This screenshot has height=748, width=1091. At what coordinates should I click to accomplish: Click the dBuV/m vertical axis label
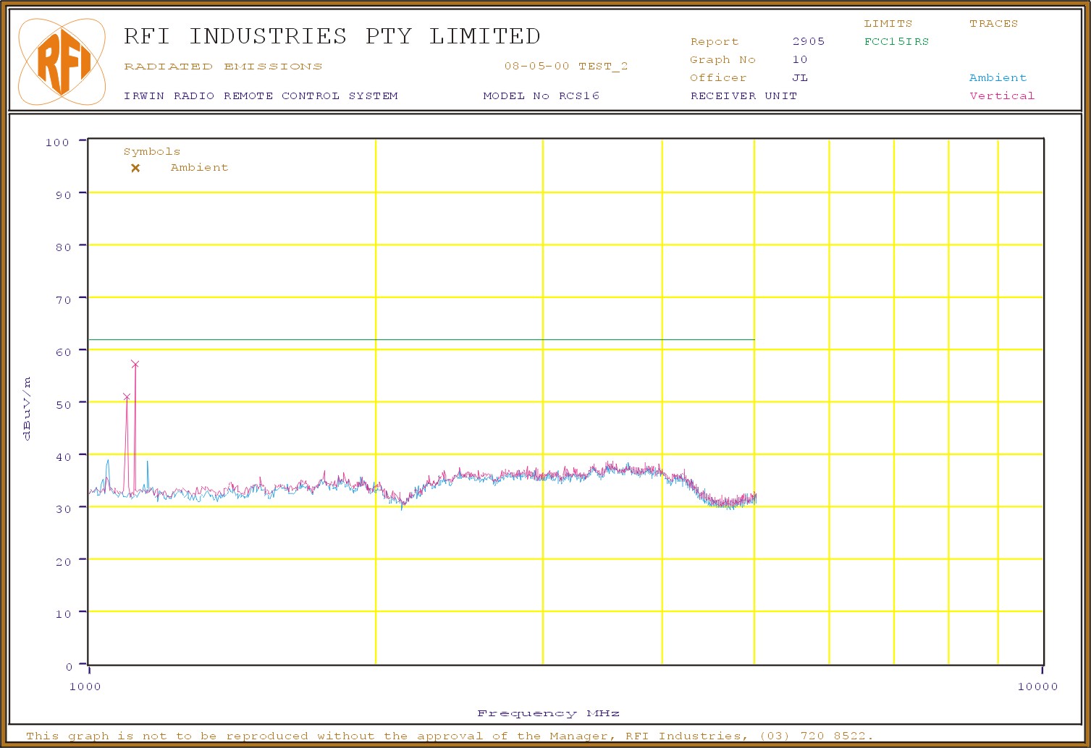click(28, 408)
